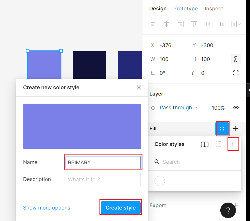Click the Description input field
Image resolution: width=250 pixels, height=221 pixels.
[102, 179]
